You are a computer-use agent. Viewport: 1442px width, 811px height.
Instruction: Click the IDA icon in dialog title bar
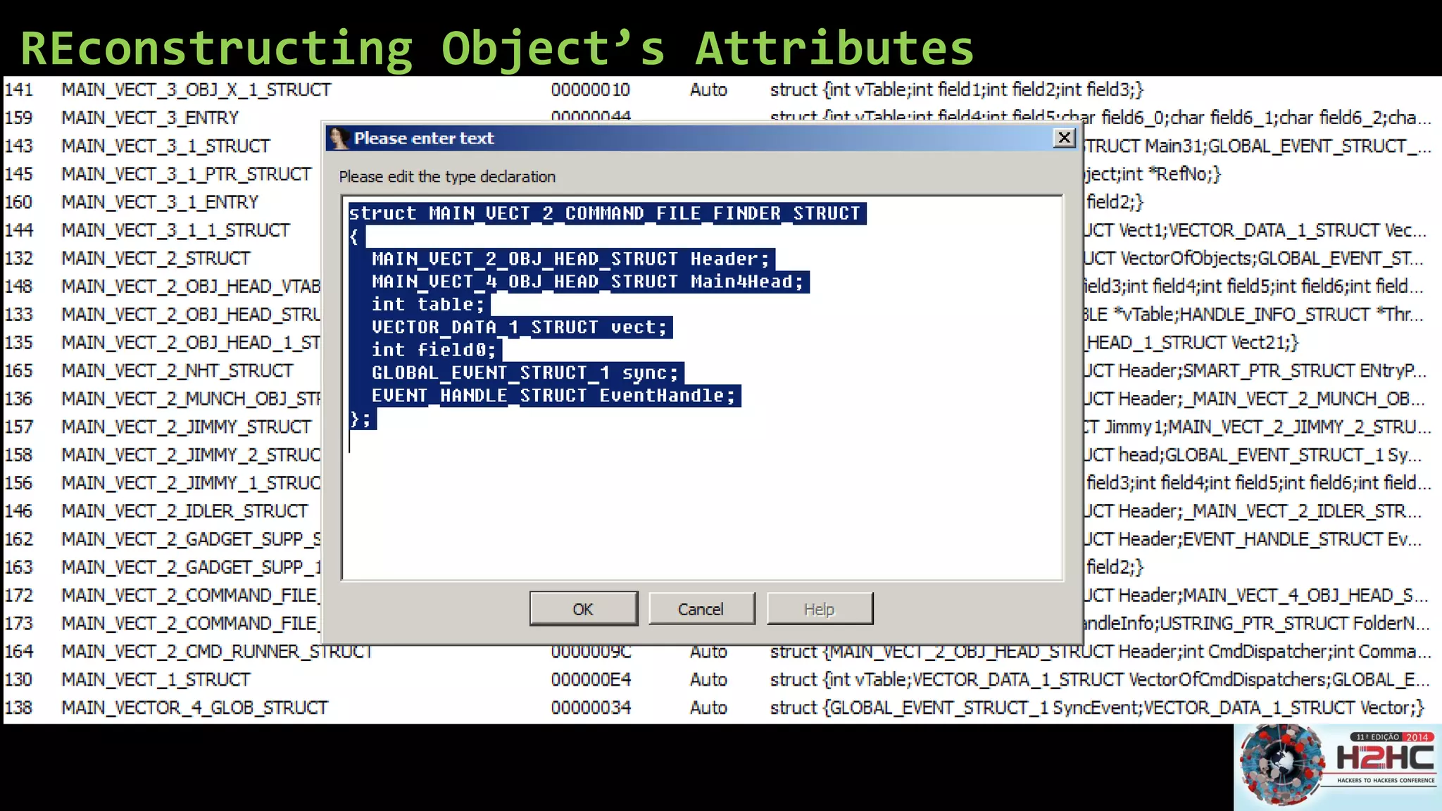(x=339, y=138)
